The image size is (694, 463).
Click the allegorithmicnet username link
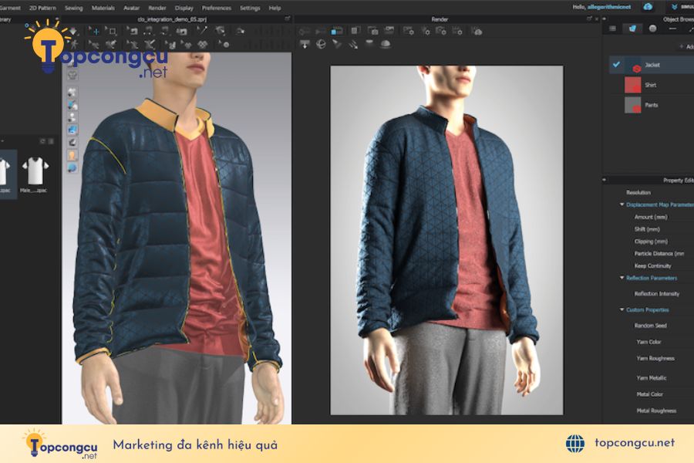[x=609, y=7]
